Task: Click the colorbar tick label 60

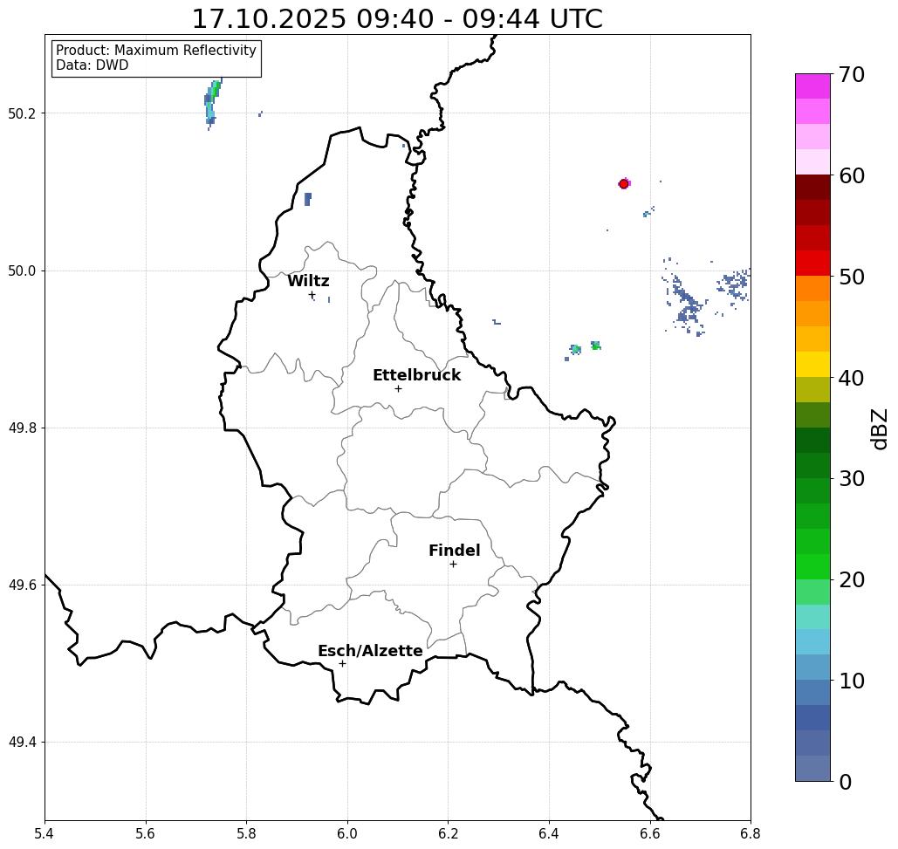Action: [851, 175]
